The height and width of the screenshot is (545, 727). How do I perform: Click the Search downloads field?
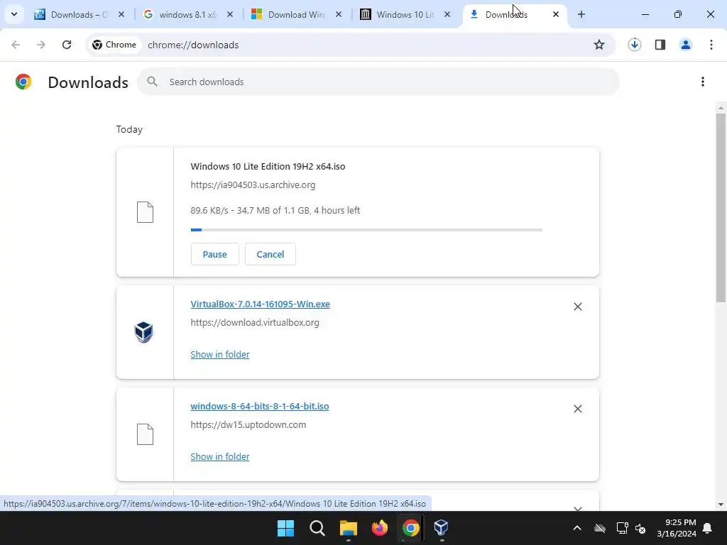[378, 82]
